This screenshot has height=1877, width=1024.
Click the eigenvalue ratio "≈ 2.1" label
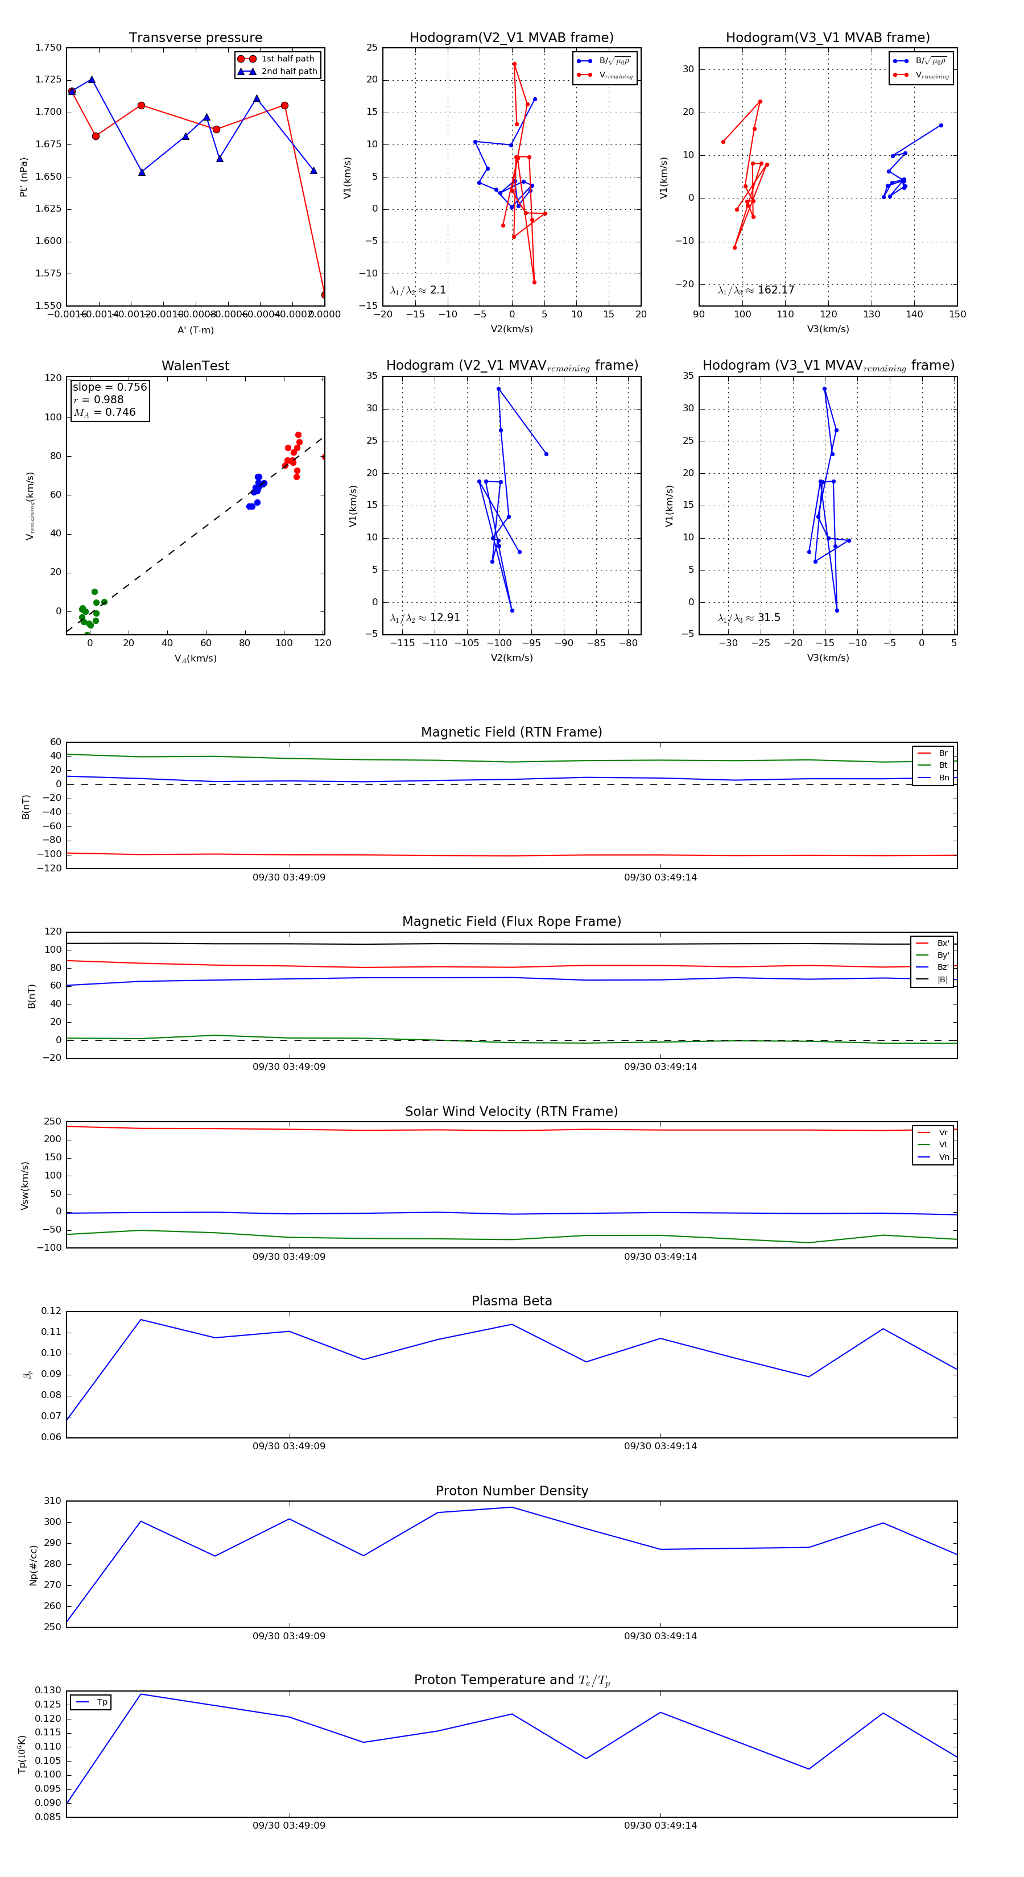point(418,290)
